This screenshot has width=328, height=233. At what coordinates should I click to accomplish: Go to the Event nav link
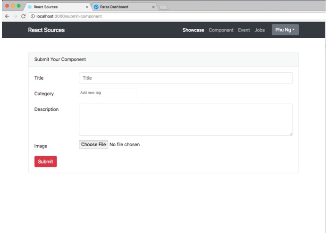pos(244,30)
